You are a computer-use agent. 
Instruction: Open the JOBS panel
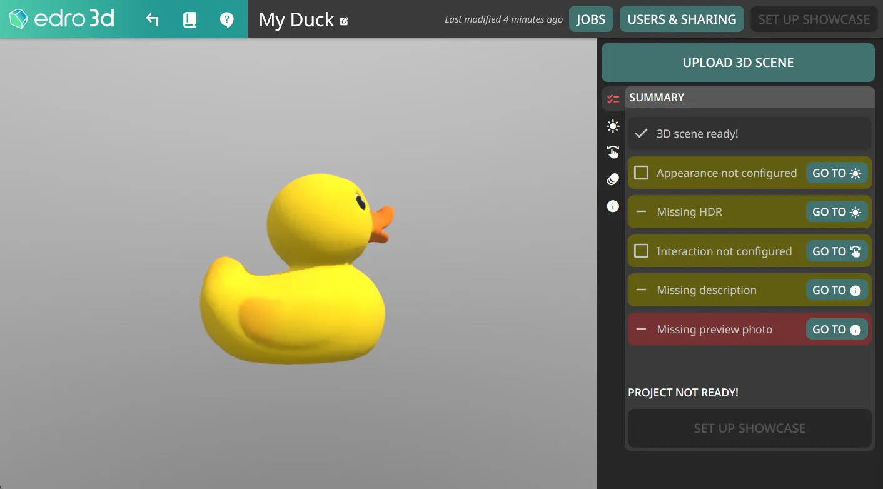click(591, 19)
